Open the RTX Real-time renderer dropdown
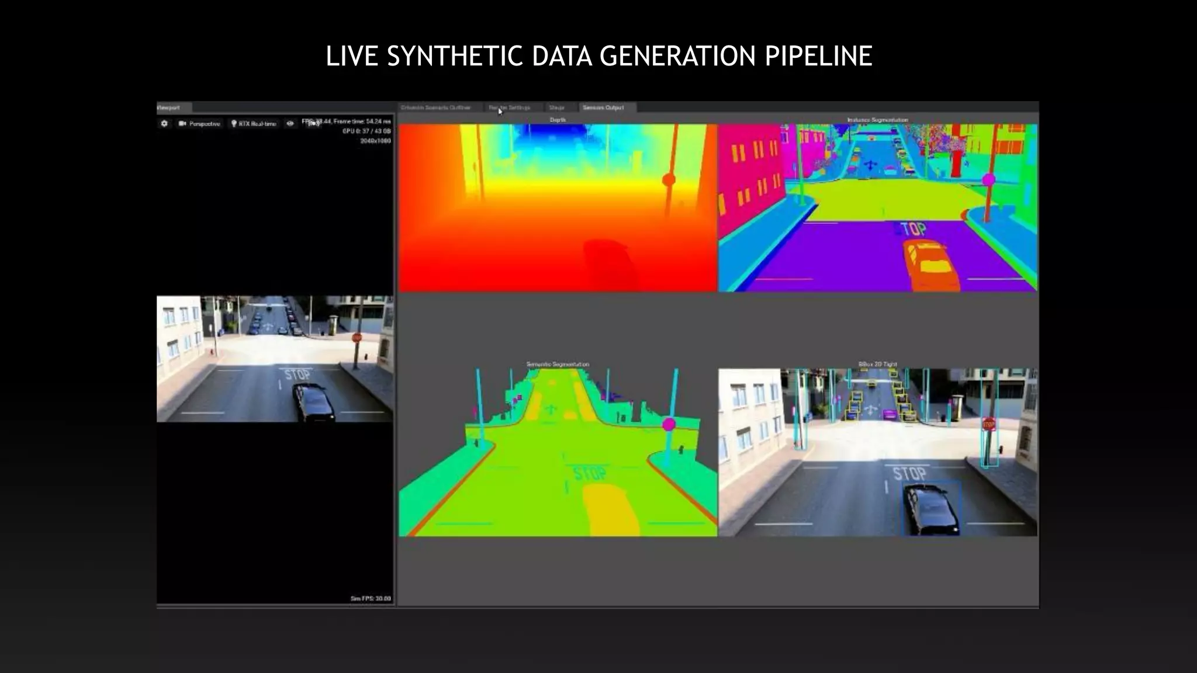 tap(254, 124)
